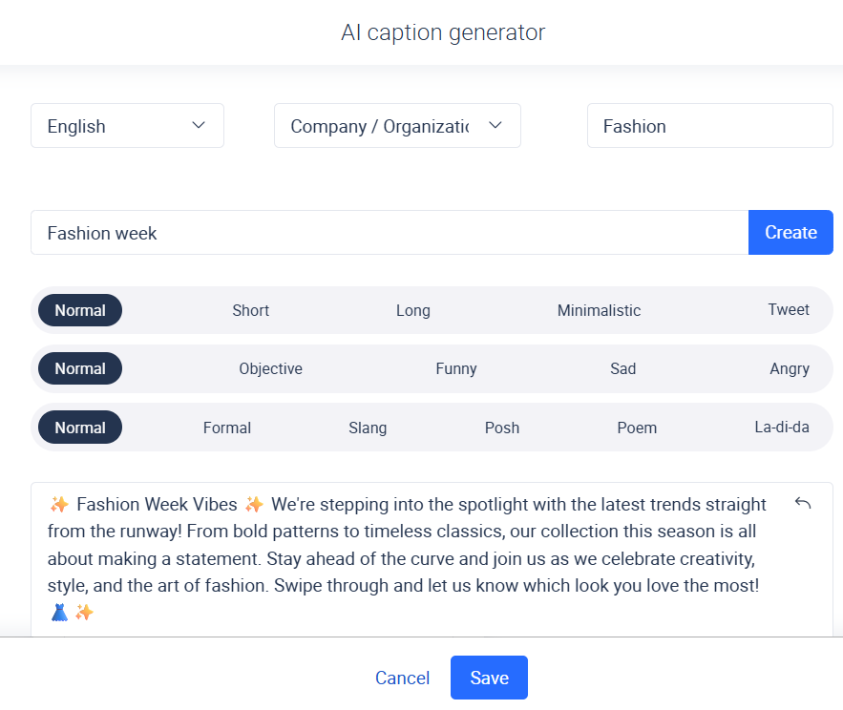The image size is (843, 710).
Task: Select the La-di-da style option
Action: point(782,428)
